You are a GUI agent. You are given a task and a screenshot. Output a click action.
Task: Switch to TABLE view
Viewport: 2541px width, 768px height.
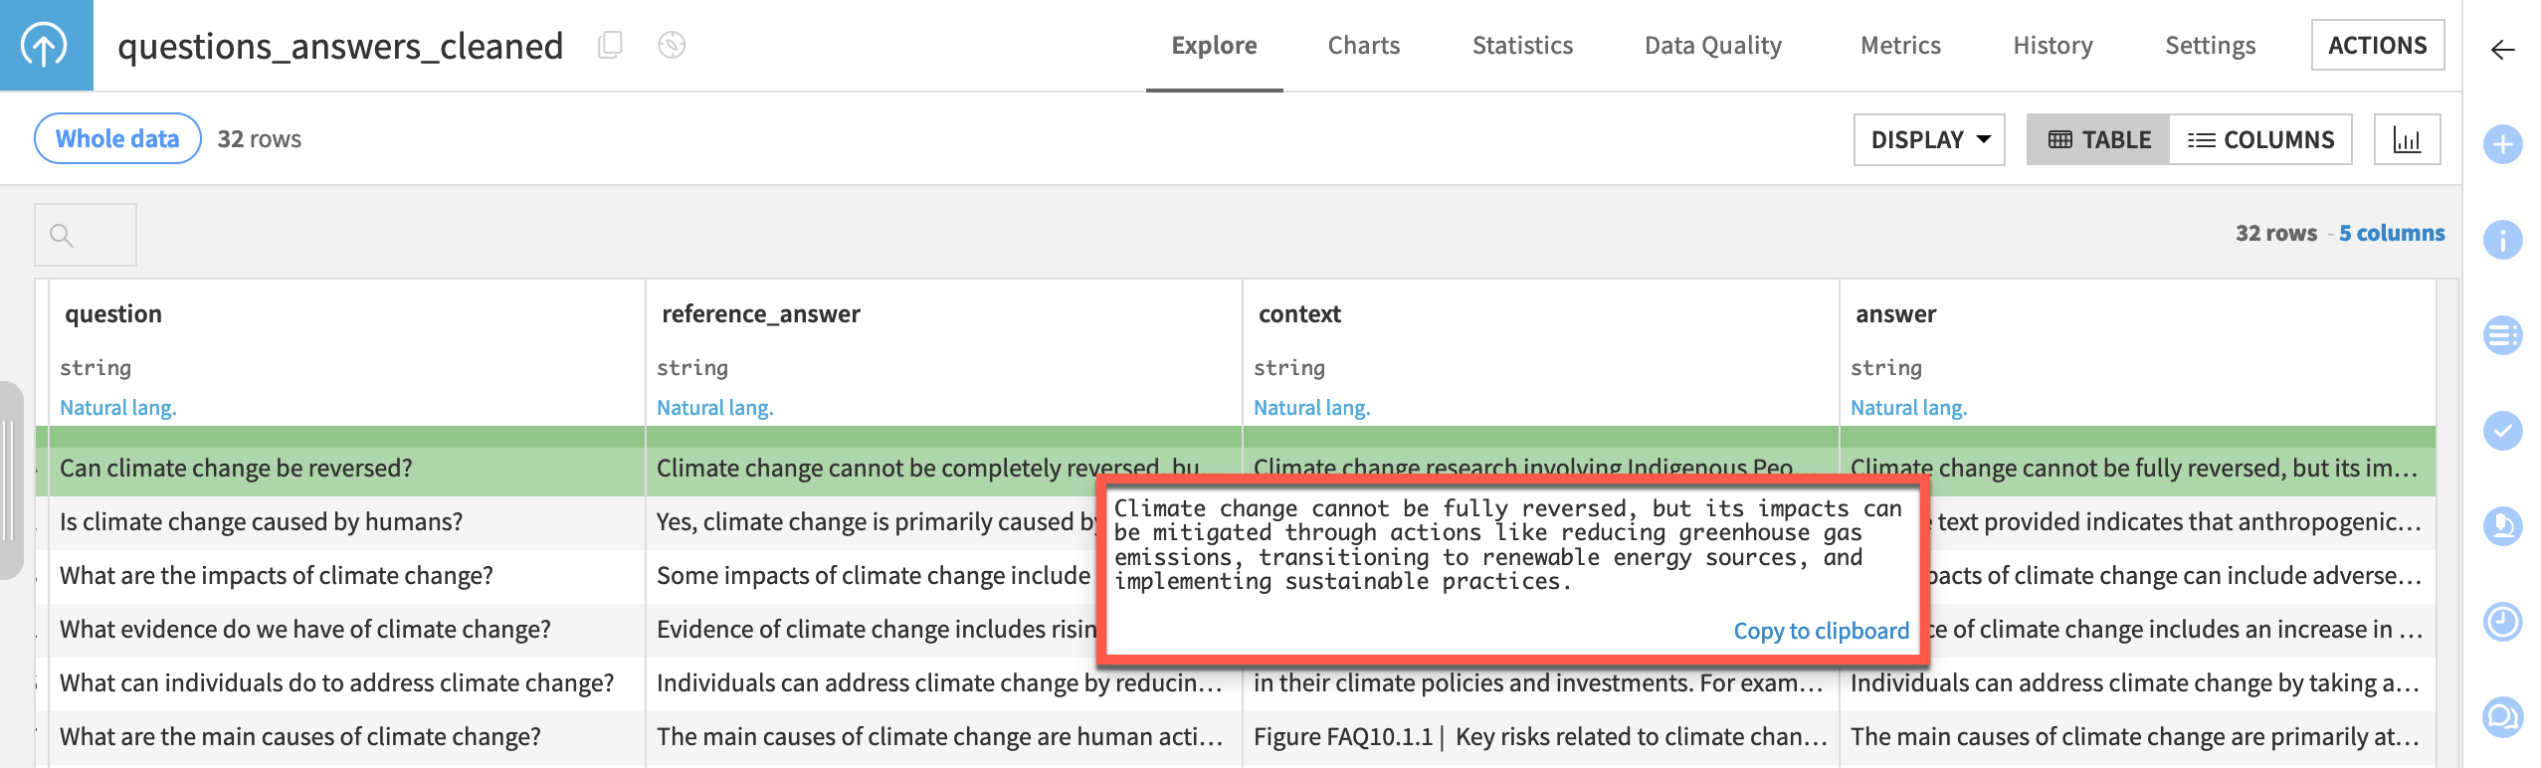[2098, 139]
